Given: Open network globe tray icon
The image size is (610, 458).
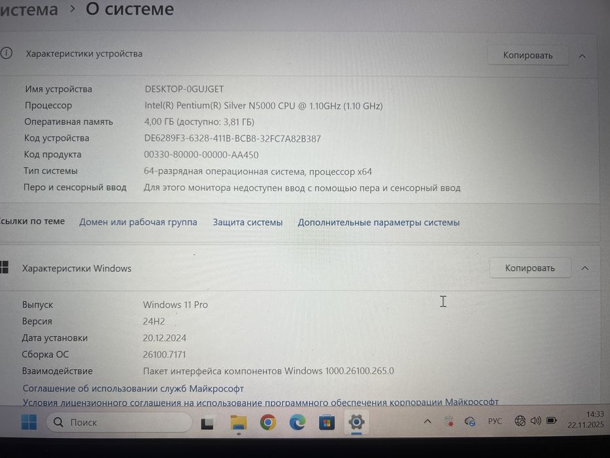Looking at the screenshot, I should coord(520,421).
